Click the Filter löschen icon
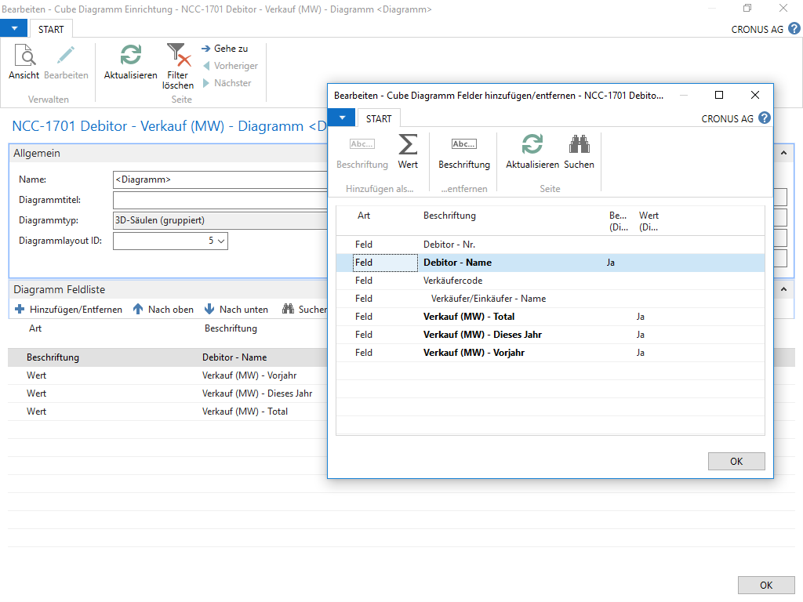The image size is (803, 602). coord(178,56)
